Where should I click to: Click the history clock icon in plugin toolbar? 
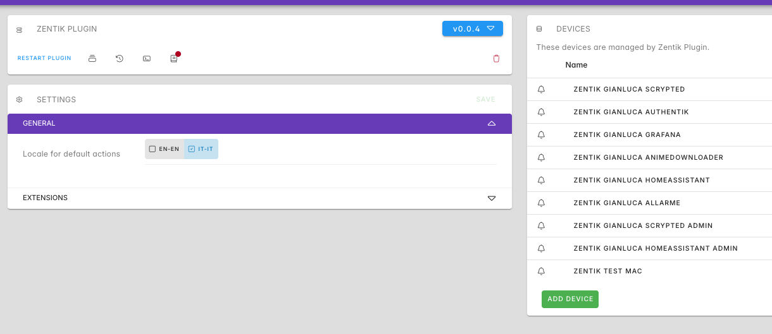pyautogui.click(x=120, y=59)
